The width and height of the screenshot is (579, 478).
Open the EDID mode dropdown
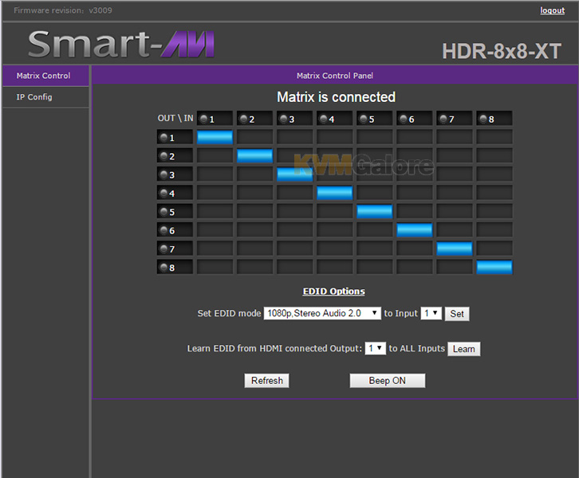point(322,313)
